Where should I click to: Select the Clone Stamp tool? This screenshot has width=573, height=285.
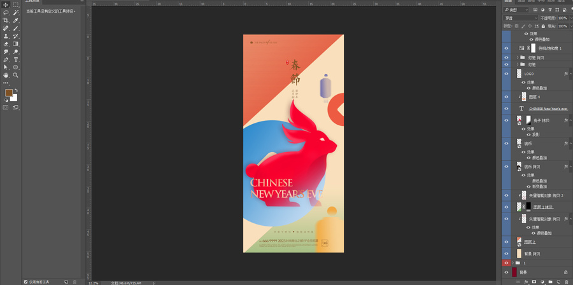coord(6,36)
